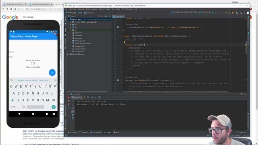The image size is (258, 145).
Task: Open the Help menu
Action: [135, 9]
